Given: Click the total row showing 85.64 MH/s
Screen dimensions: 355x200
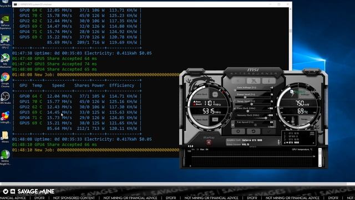Looking at the screenshot, I should pos(92,128).
